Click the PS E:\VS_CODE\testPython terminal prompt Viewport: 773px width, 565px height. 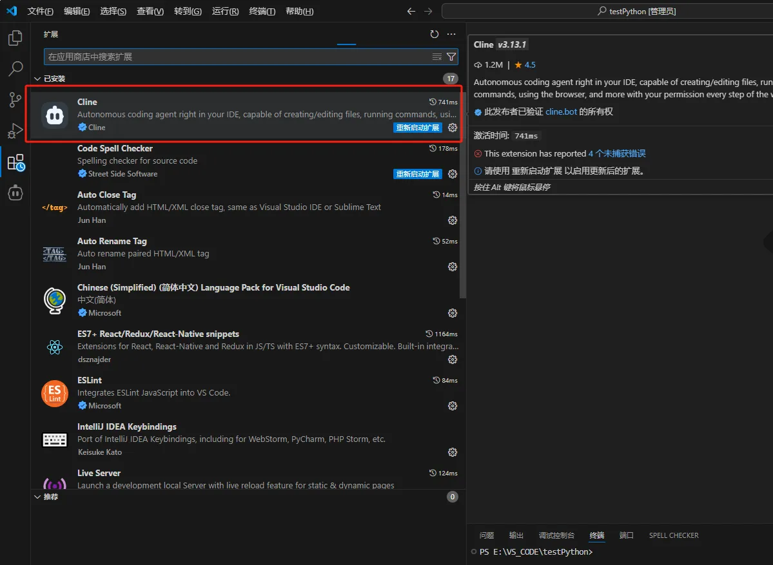pos(536,552)
